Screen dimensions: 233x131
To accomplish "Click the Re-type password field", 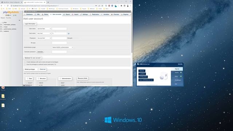I will (59, 43).
